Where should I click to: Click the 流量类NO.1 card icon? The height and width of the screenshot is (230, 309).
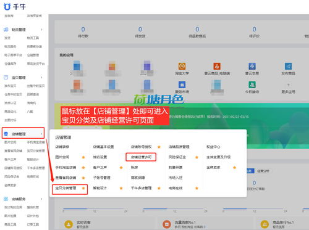click(167, 224)
